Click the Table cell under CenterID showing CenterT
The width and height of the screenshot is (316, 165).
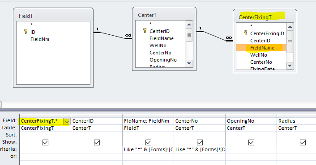97,128
